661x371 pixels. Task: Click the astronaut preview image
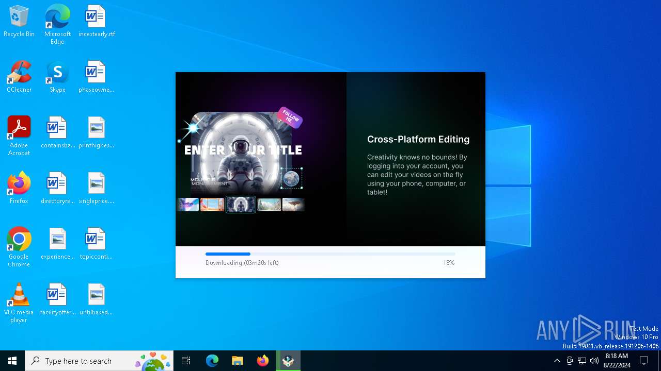tap(241, 153)
